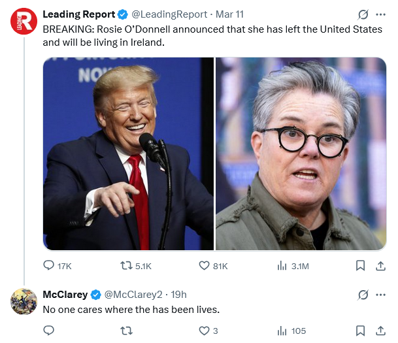Share McClarey's reply

click(x=380, y=331)
